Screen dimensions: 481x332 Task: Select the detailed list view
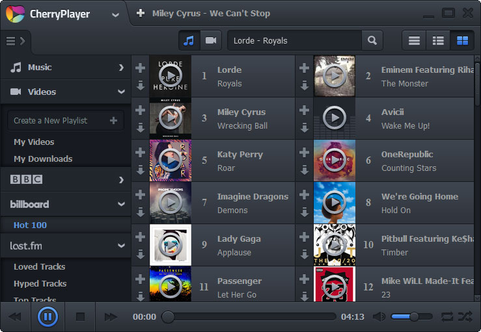pyautogui.click(x=438, y=40)
